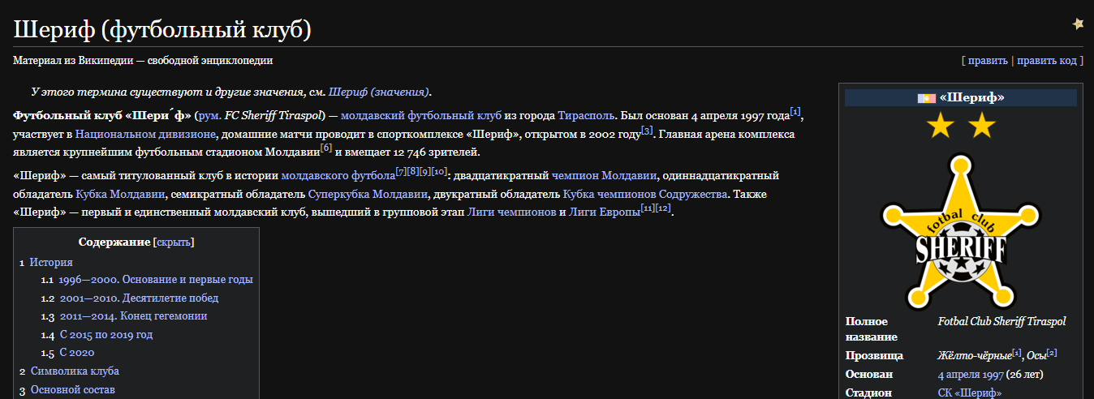Click footnote reference [9]
The image size is (1094, 399).
point(425,171)
